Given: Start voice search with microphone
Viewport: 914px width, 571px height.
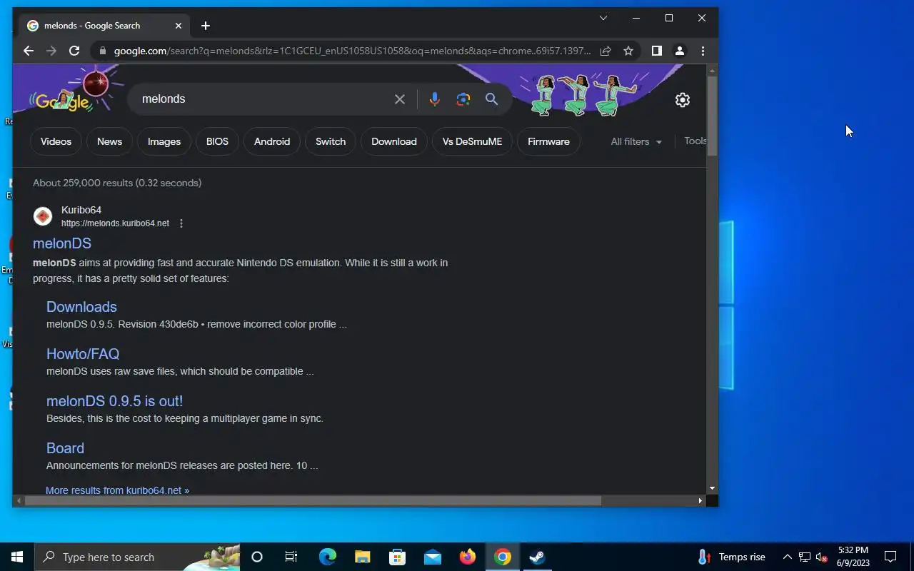Looking at the screenshot, I should (x=434, y=99).
